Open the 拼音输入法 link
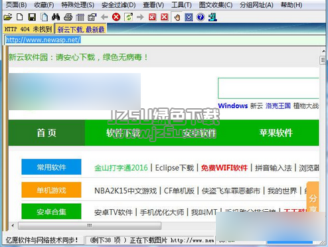The height and width of the screenshot is (247, 328). (x=274, y=168)
